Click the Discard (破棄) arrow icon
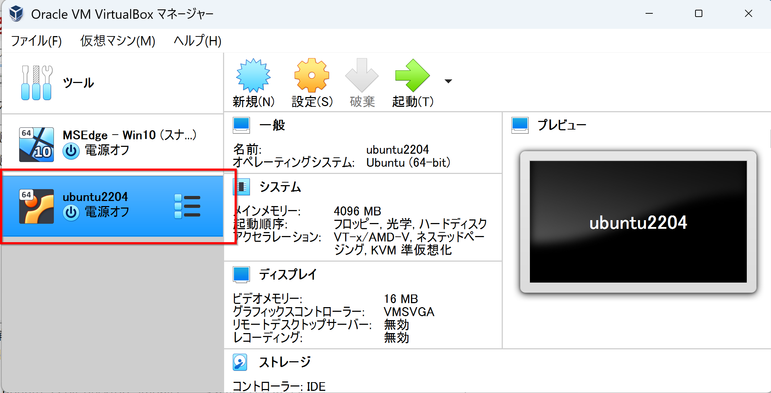The width and height of the screenshot is (771, 393). click(x=362, y=75)
